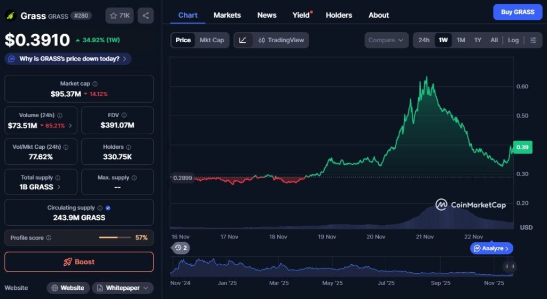This screenshot has height=299, width=547.
Task: Click the share icon button
Action: coord(146,16)
